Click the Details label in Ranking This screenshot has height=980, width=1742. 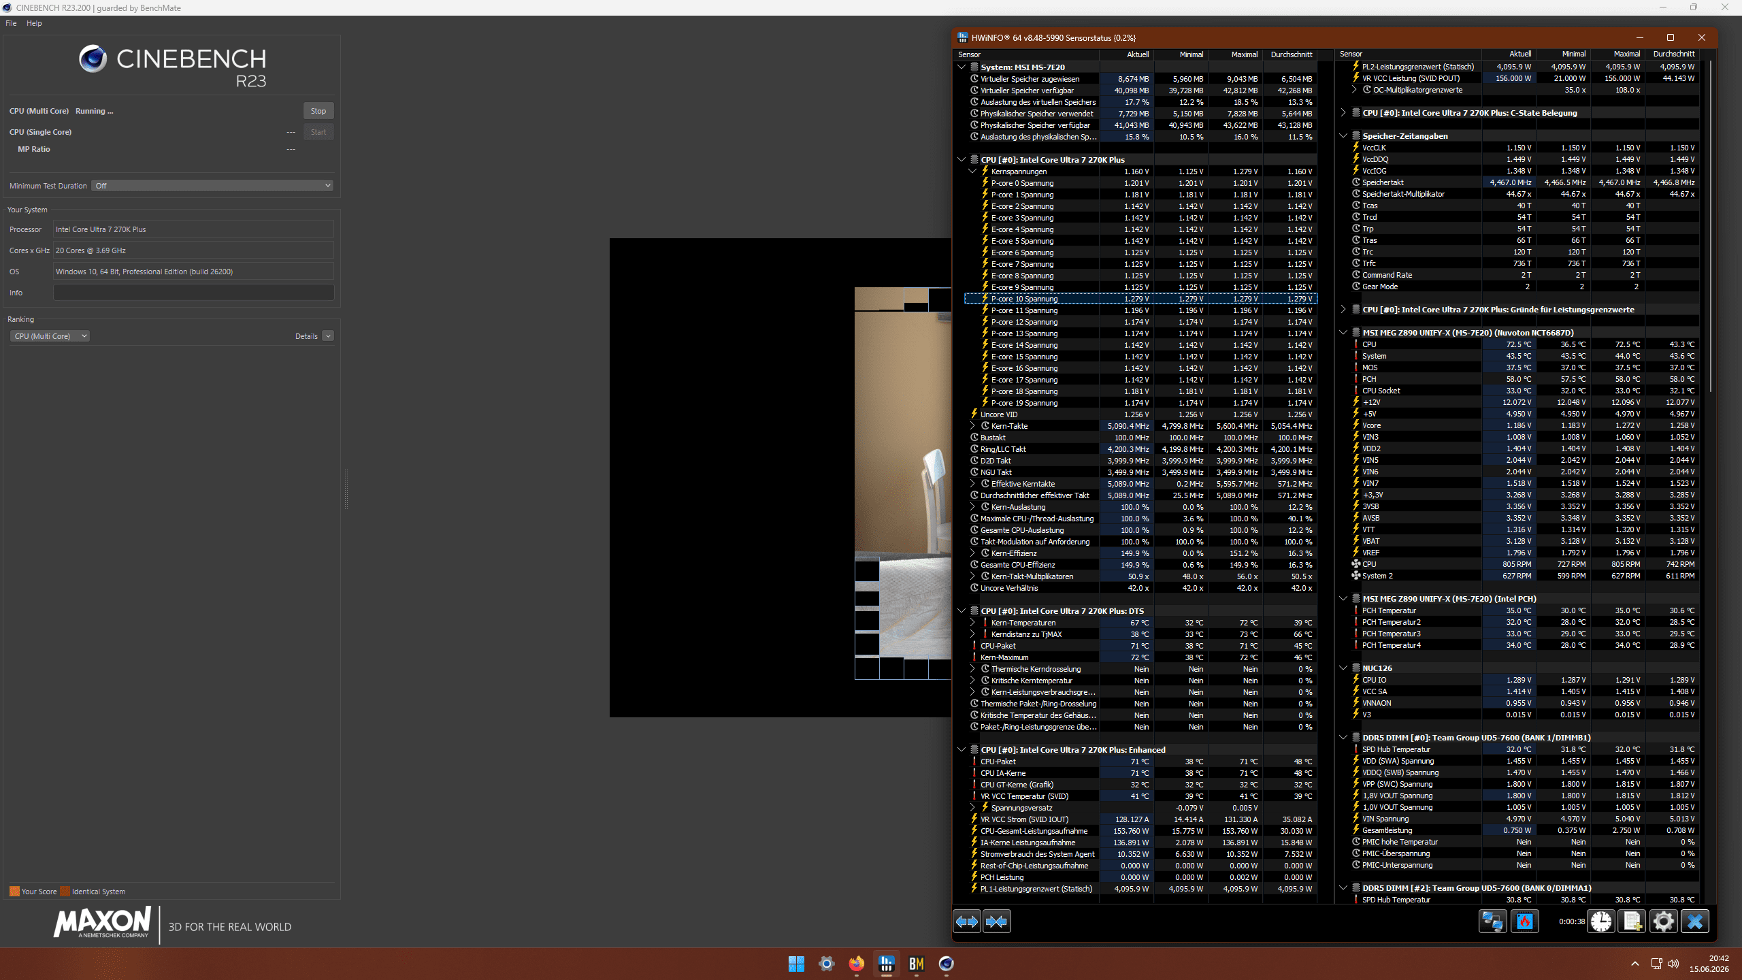pos(306,336)
